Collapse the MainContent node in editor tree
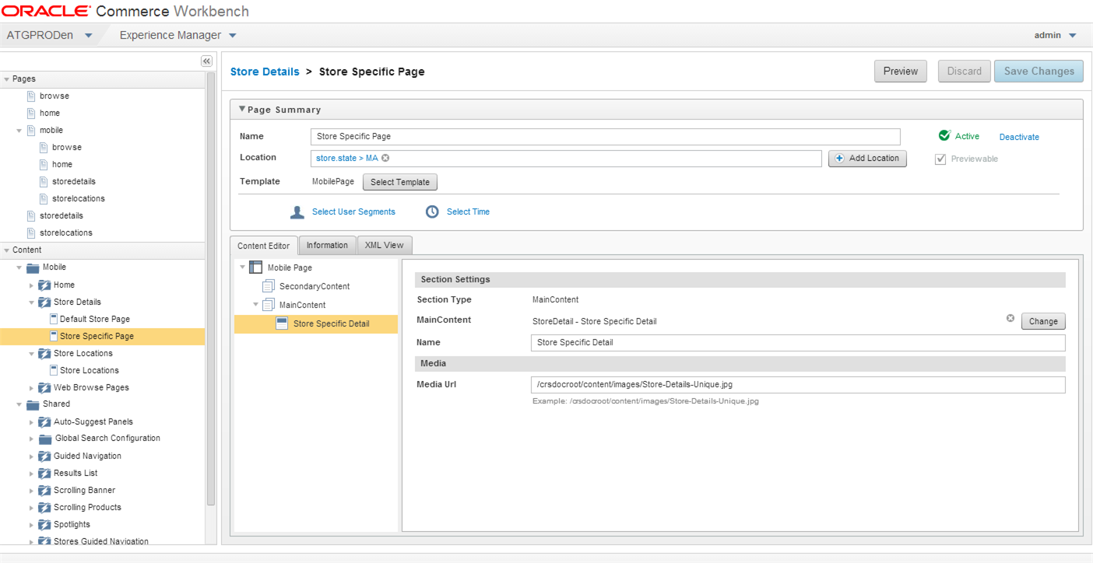Viewport: 1093px width, 563px height. (x=255, y=305)
